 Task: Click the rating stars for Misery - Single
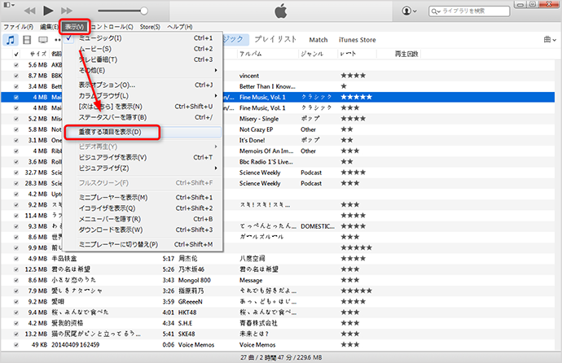353,119
